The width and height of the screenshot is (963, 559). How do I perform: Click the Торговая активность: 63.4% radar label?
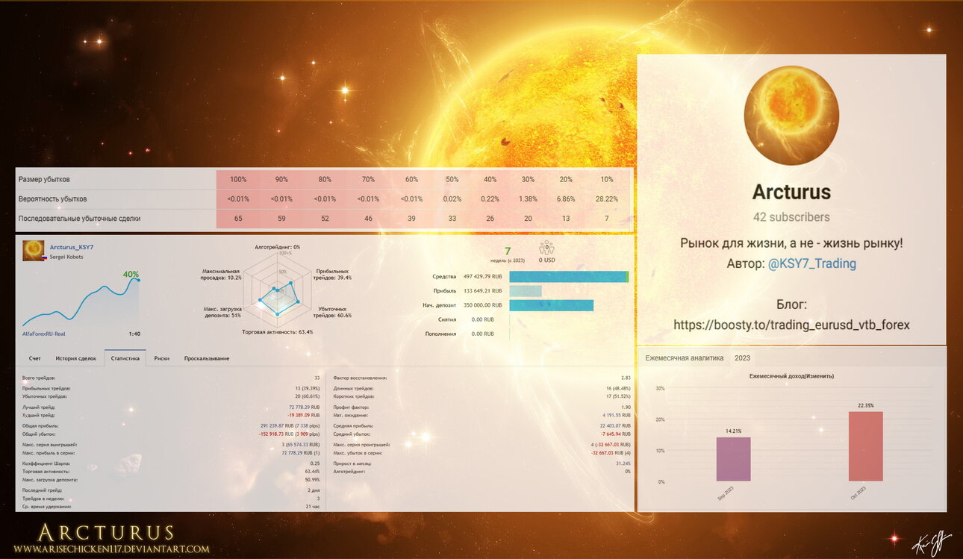coord(277,331)
